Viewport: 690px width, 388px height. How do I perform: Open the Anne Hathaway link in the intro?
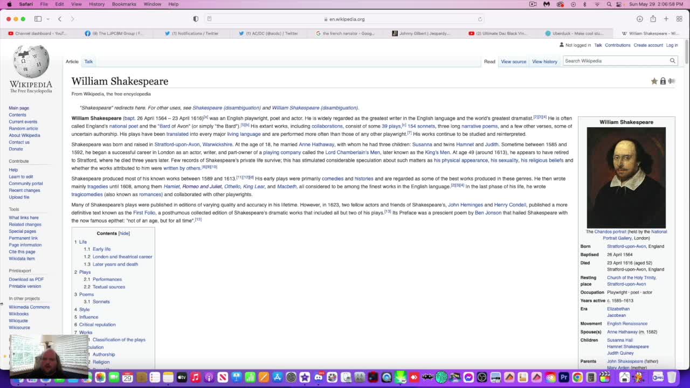316,144
